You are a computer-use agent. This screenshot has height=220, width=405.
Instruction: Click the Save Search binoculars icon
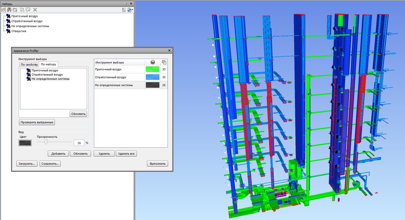pyautogui.click(x=9, y=10)
